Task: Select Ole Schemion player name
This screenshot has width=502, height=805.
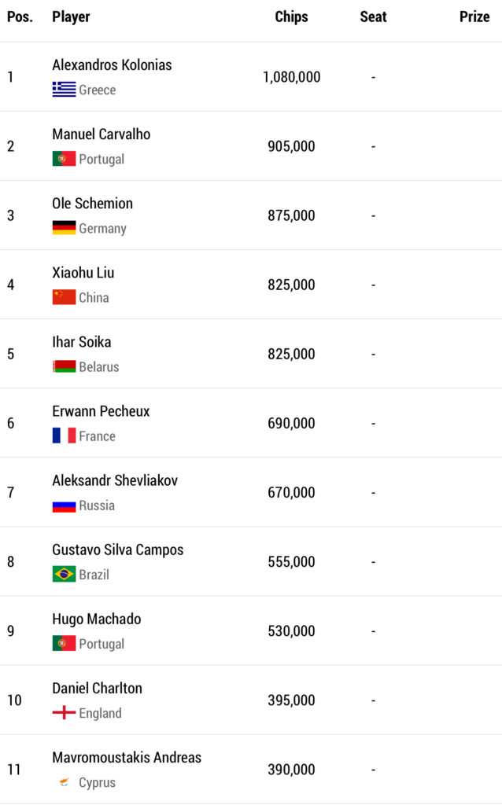Action: point(92,204)
